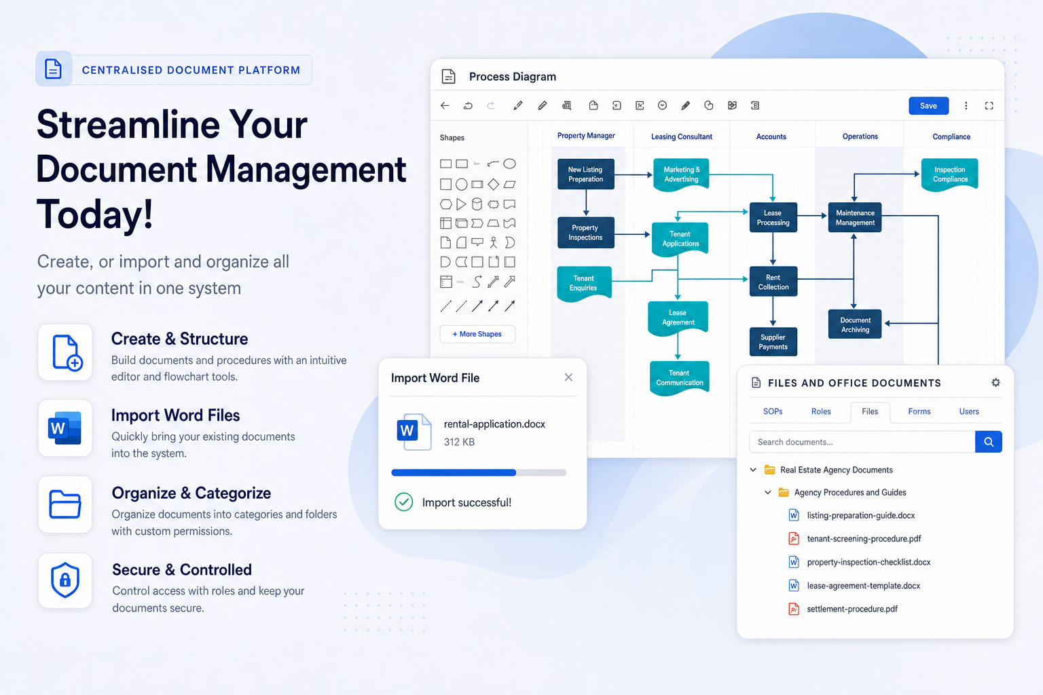Pick the diamond decision shape
Viewport: 1043px width, 695px height.
(493, 184)
